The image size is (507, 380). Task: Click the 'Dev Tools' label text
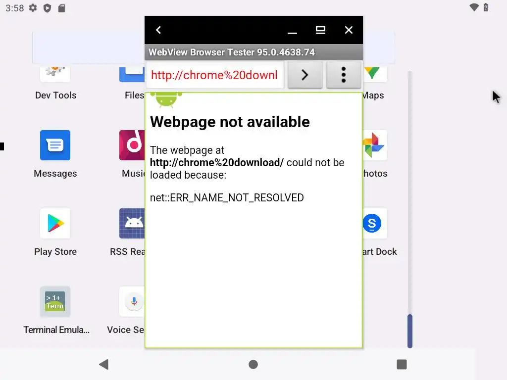point(55,95)
